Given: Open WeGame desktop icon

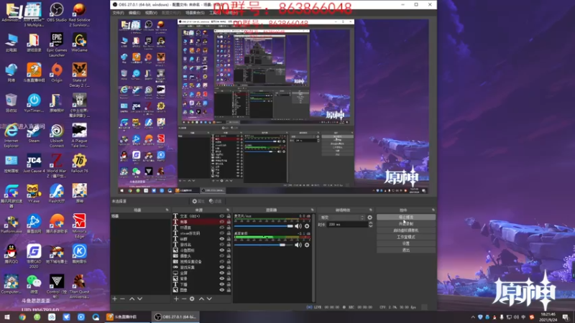Looking at the screenshot, I should point(79,42).
